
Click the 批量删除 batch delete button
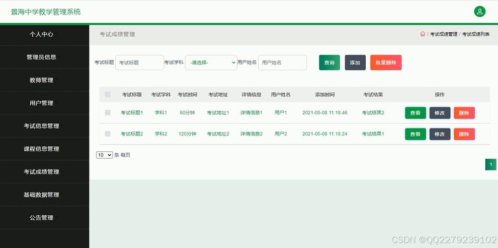[x=386, y=62]
